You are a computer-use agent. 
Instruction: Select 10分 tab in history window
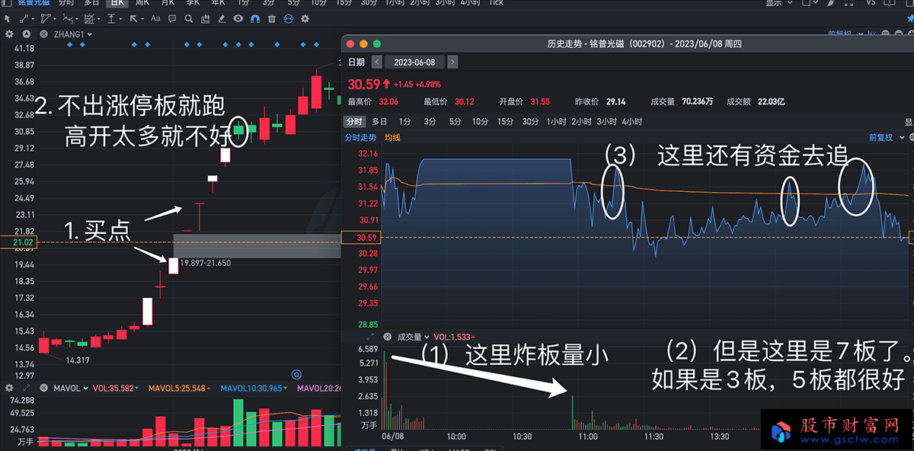(480, 122)
